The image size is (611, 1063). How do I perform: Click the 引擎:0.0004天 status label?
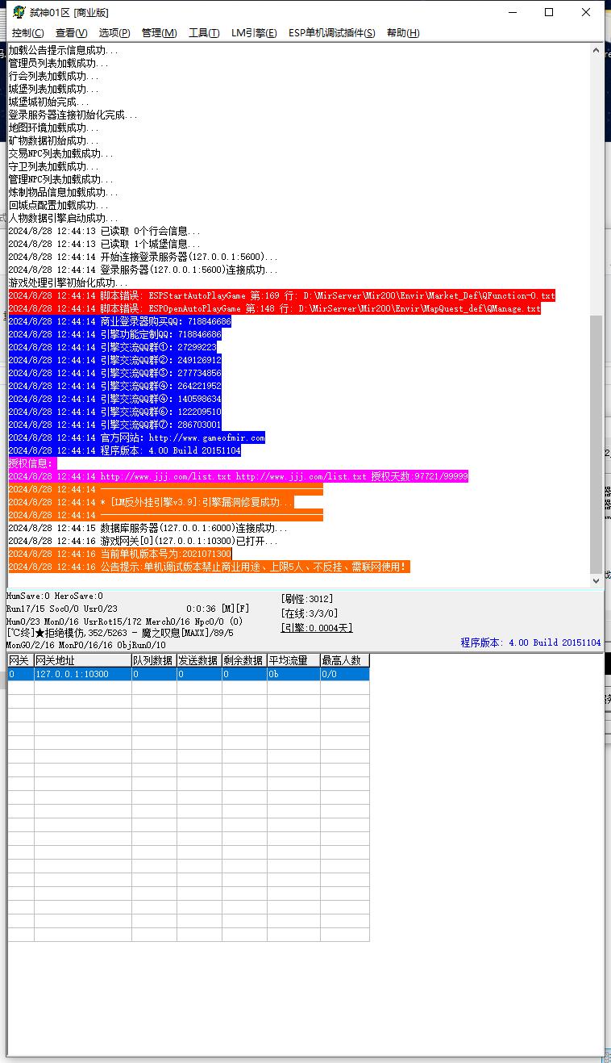316,628
